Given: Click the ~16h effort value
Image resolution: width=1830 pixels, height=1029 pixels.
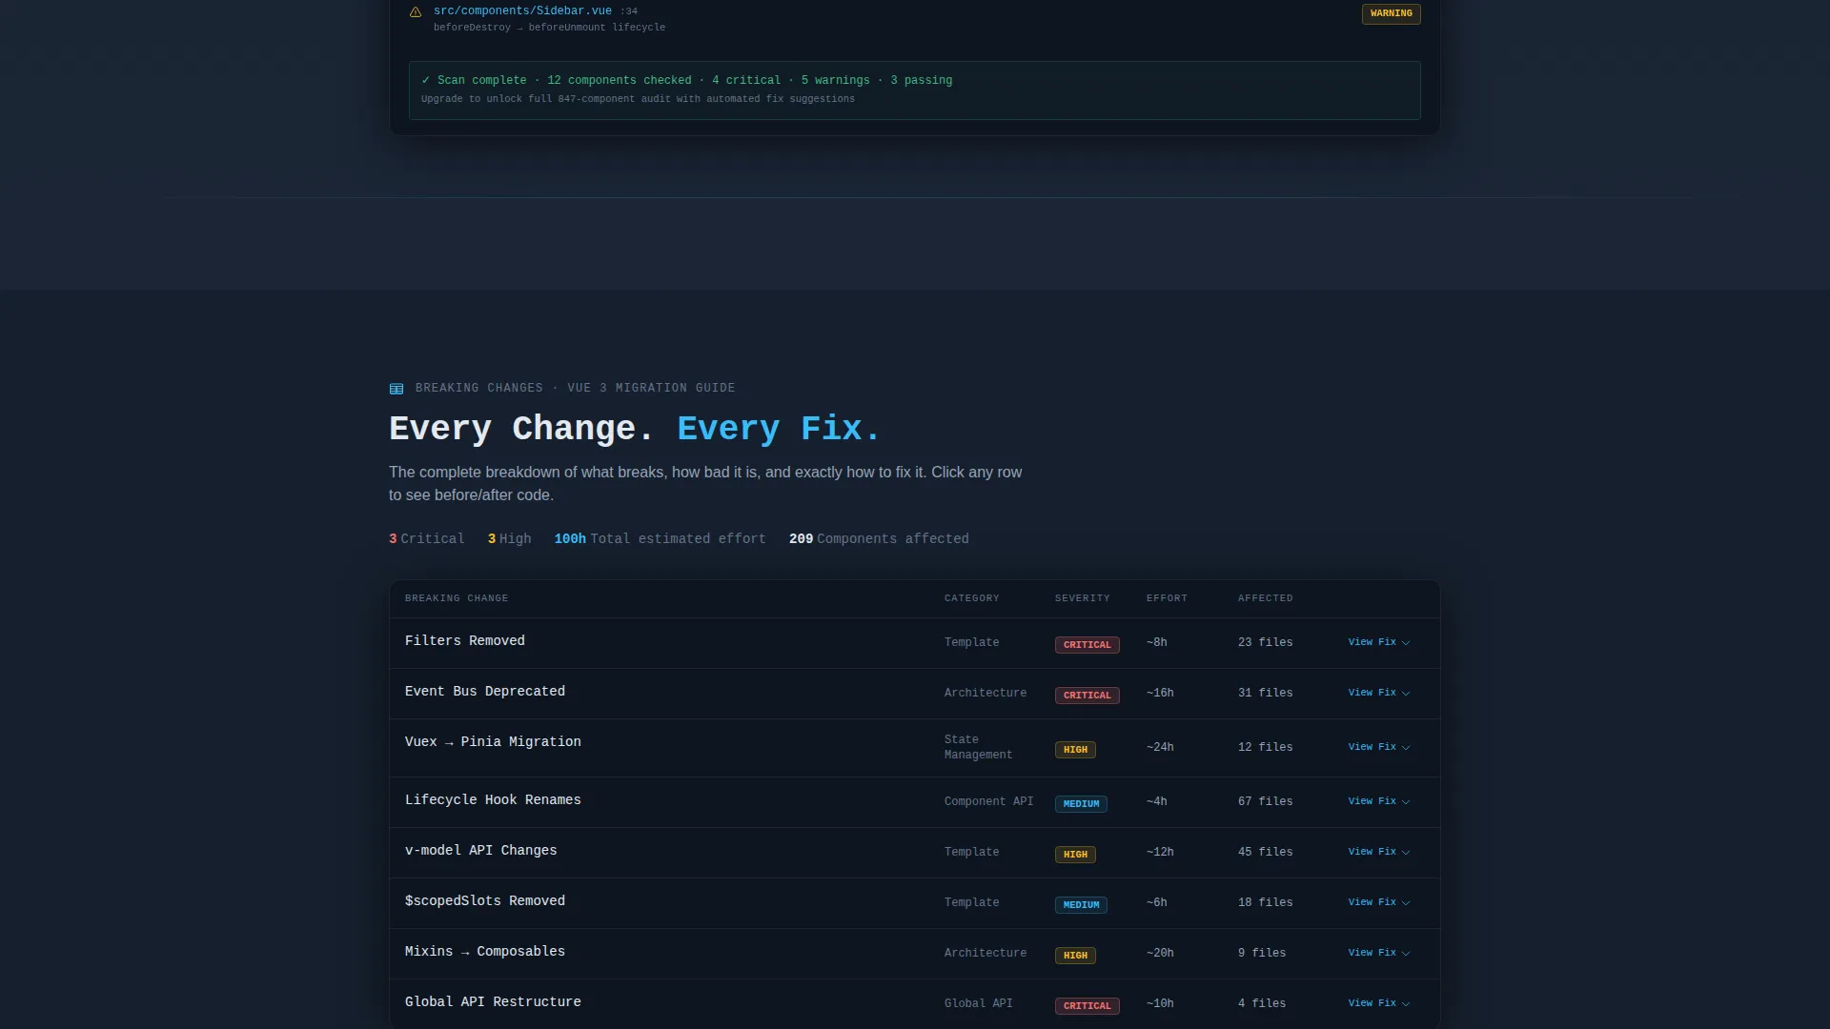Looking at the screenshot, I should point(1160,693).
